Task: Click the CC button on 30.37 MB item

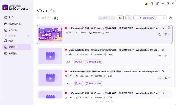Action: 68,84
